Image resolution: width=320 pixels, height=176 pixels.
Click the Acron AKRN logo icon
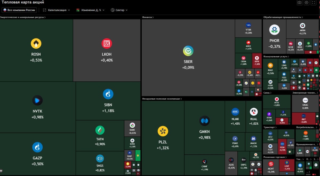[302, 26]
